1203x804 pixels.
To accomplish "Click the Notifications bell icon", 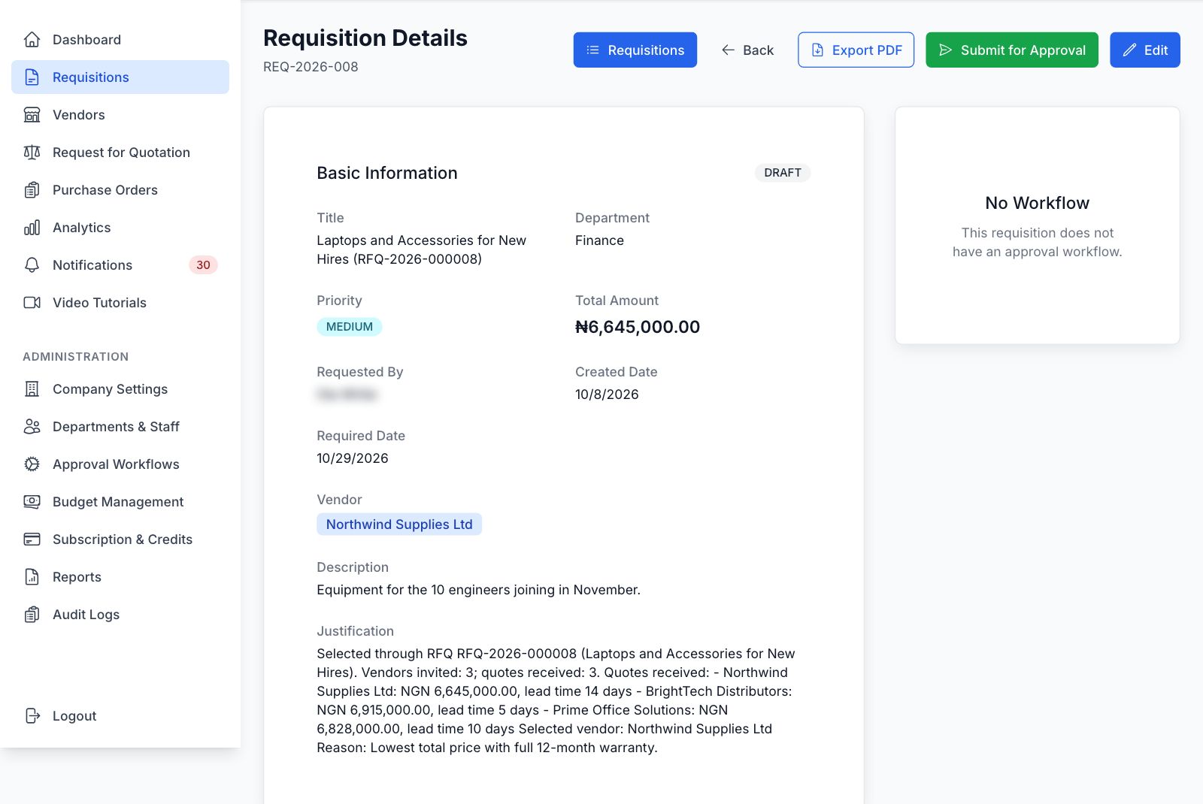I will point(32,265).
